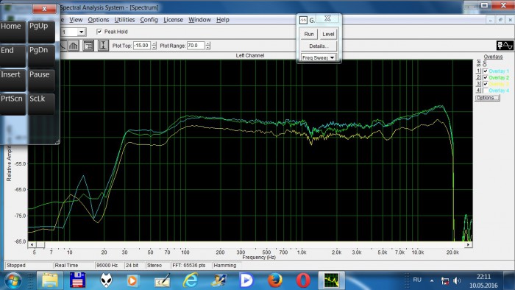Click into the Plot Range input field
Image resolution: width=515 pixels, height=290 pixels.
[x=196, y=46]
